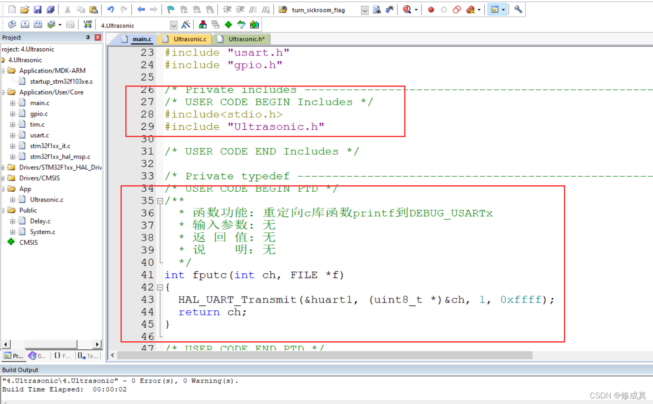Close the Project panel

click(x=98, y=37)
